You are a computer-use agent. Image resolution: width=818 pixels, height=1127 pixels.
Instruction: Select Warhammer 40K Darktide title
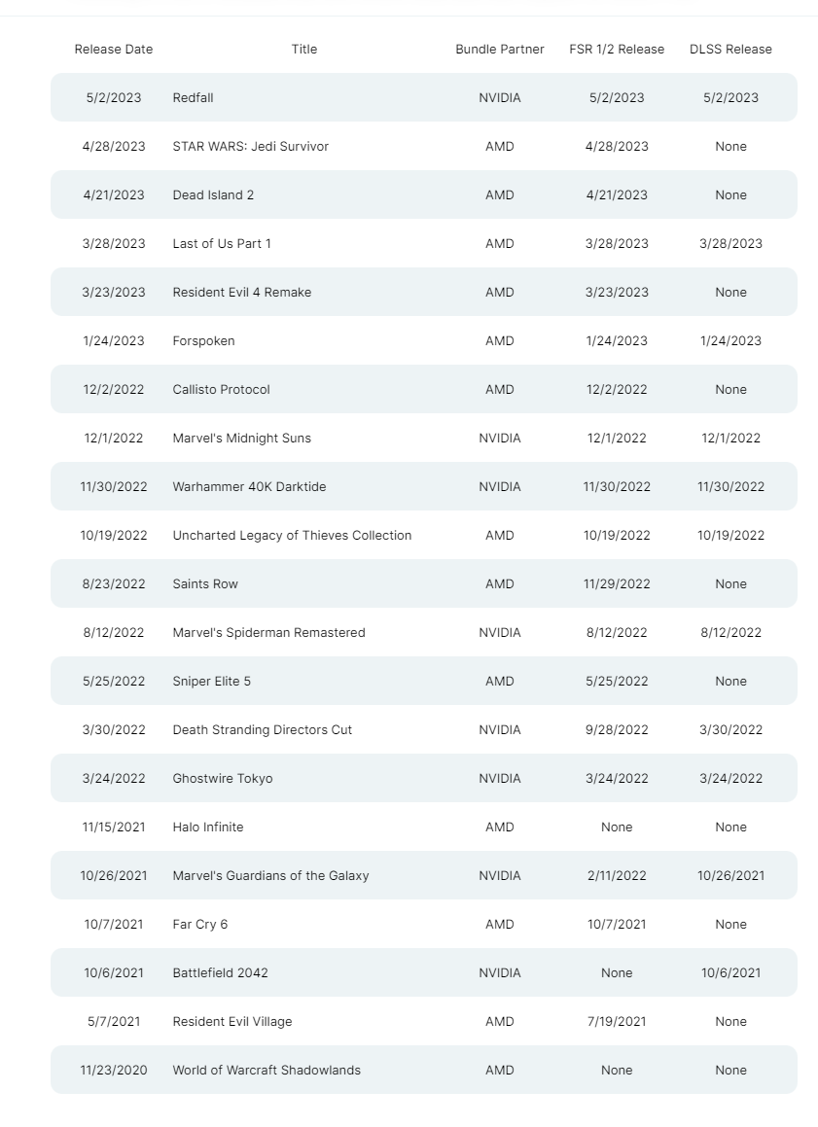coord(249,486)
